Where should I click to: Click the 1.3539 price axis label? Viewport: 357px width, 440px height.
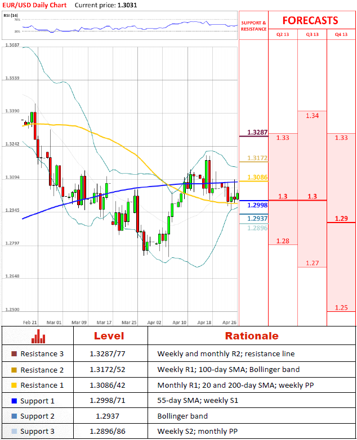coord(12,78)
